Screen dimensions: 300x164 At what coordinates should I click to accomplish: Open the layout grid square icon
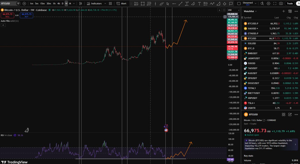(x=239, y=3)
